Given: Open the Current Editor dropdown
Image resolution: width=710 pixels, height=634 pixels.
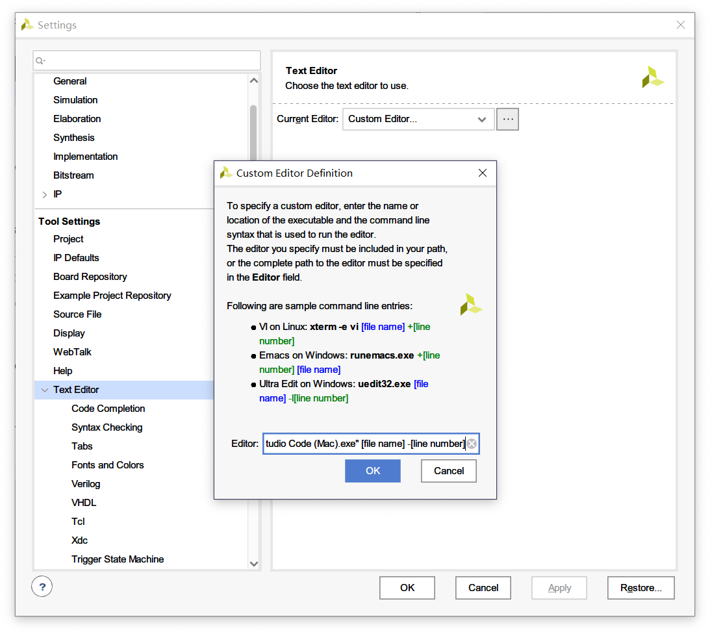Looking at the screenshot, I should click(x=481, y=120).
